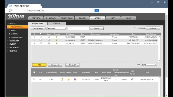Play preview for device 192.168.1.214
The height and width of the screenshot is (97, 173).
[57, 40]
